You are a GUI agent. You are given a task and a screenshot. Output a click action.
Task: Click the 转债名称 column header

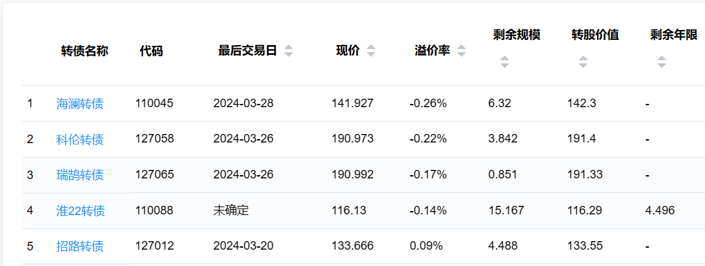(84, 51)
